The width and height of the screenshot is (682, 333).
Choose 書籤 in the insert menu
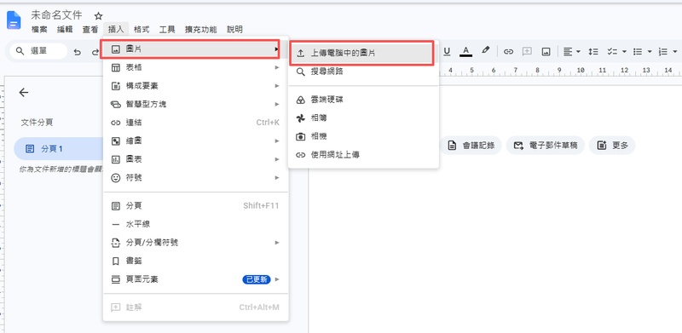pyautogui.click(x=196, y=261)
